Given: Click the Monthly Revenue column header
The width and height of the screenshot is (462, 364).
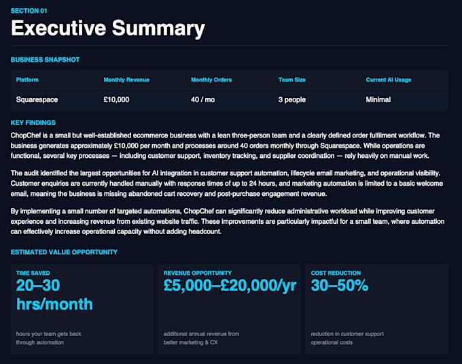Looking at the screenshot, I should (126, 80).
